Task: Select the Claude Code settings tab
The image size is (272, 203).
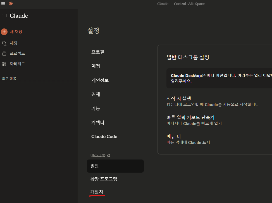Action: click(x=104, y=137)
